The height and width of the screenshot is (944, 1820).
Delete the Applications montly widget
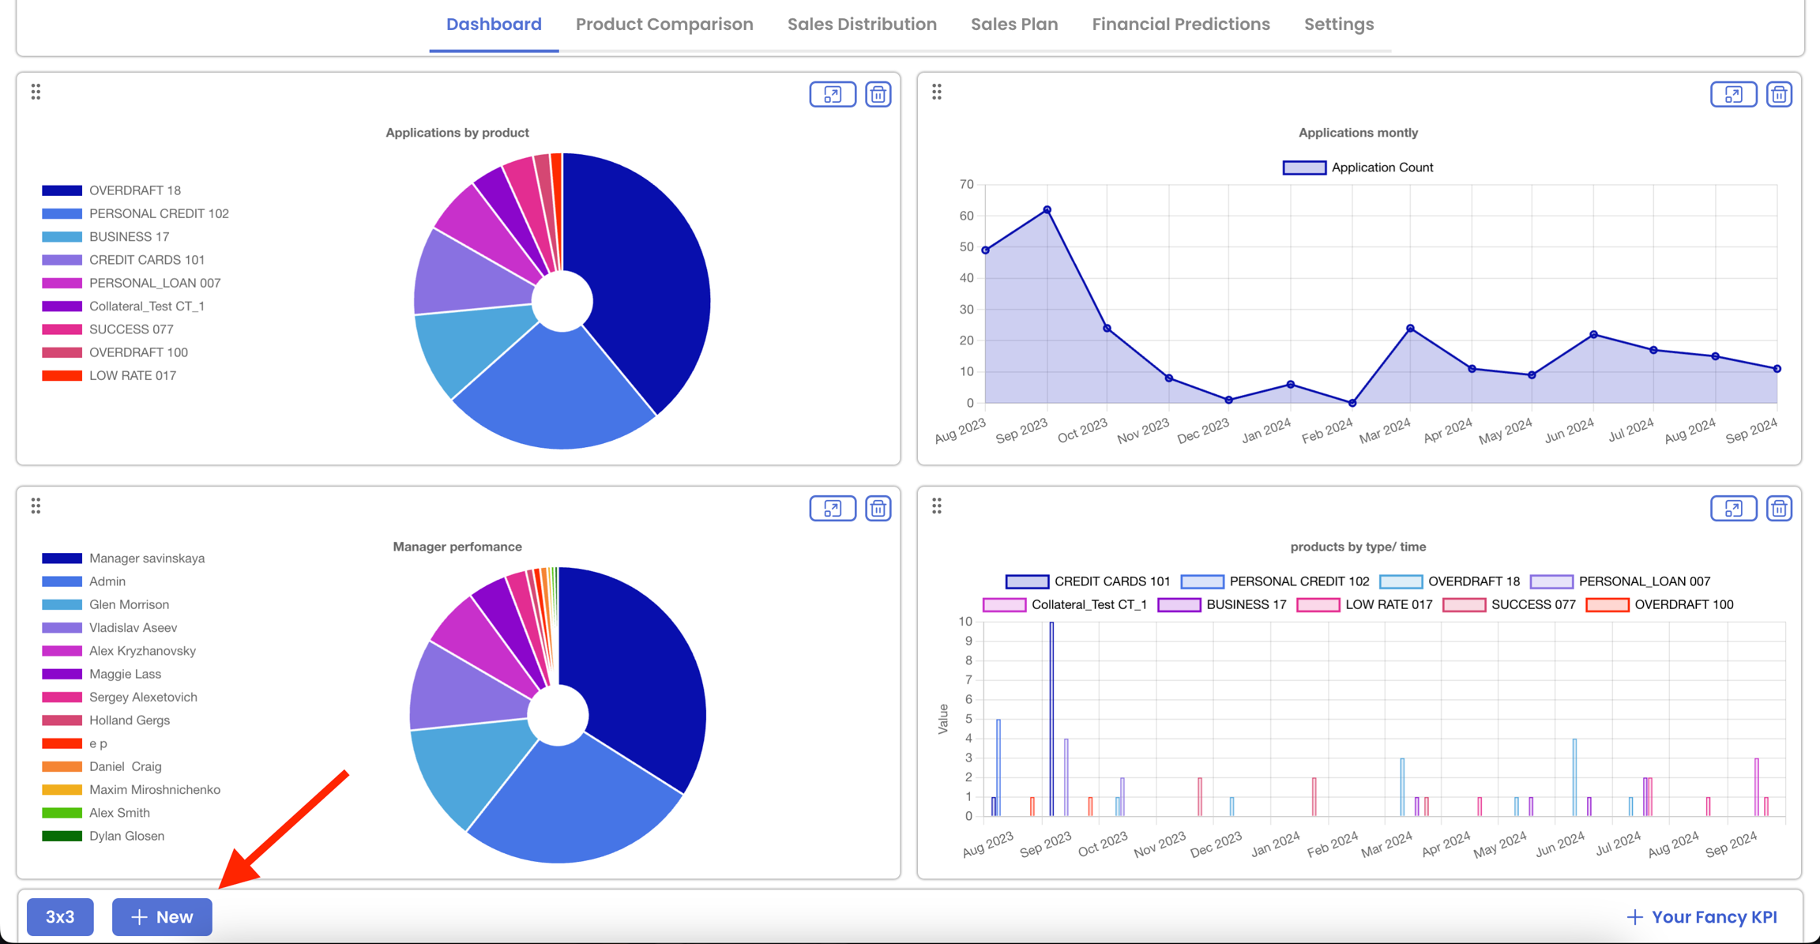[1779, 95]
